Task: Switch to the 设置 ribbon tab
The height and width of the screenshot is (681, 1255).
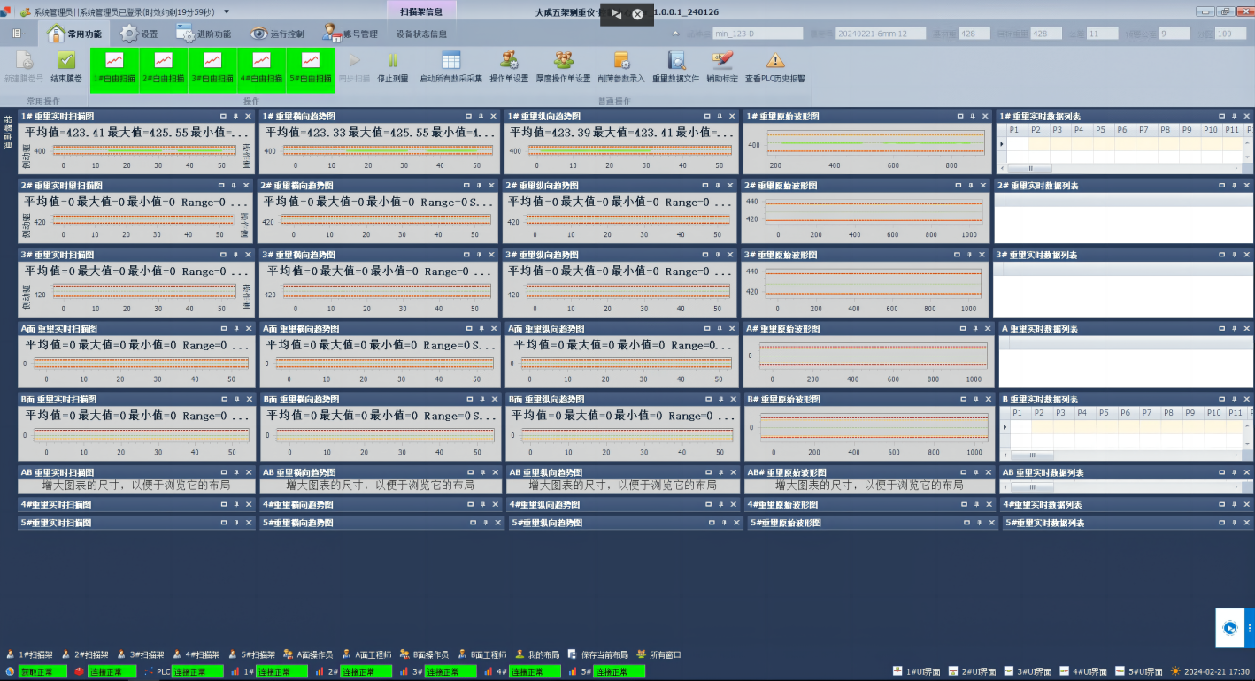Action: coord(140,34)
